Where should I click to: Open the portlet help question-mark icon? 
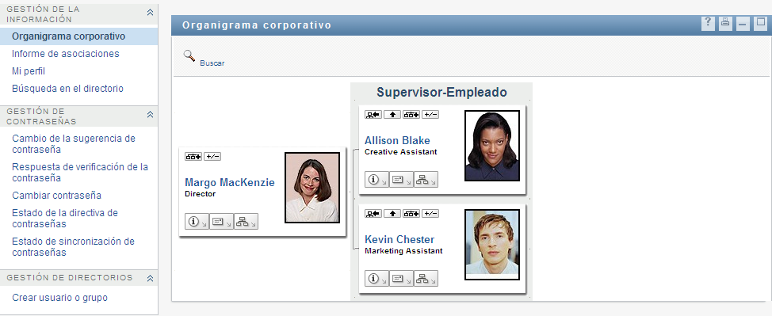[708, 23]
